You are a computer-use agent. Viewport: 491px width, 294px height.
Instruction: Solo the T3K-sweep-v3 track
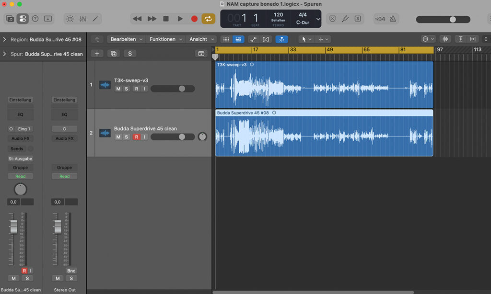[x=126, y=89]
